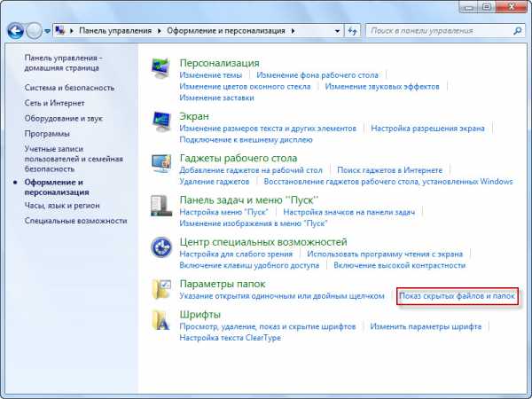The height and width of the screenshot is (399, 532).
Task: Click Просмотр, удаление, показ и скрытие шрифтов
Action: point(268,326)
